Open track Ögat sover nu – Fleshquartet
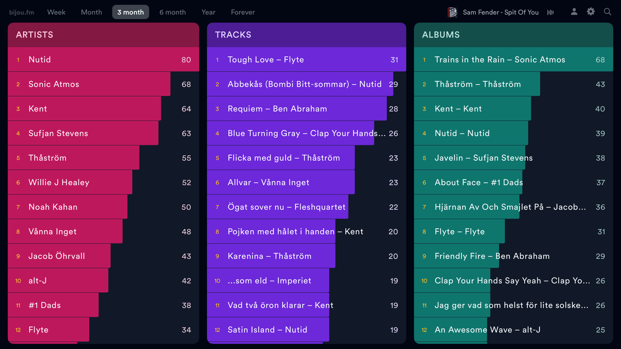621x349 pixels. point(307,207)
